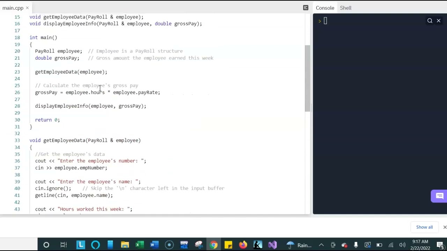Screen dimensions: 447x251
Task: Open Firefox from the taskbar
Action: [243, 245]
